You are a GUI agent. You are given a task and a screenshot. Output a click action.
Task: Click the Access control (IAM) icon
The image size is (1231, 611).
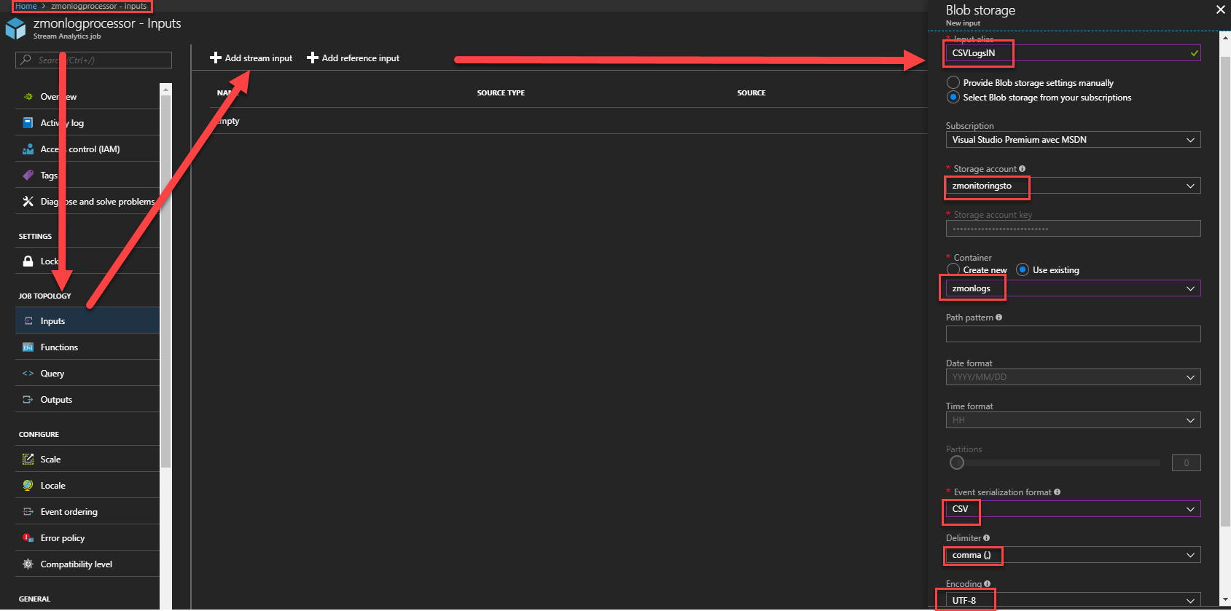pos(28,149)
